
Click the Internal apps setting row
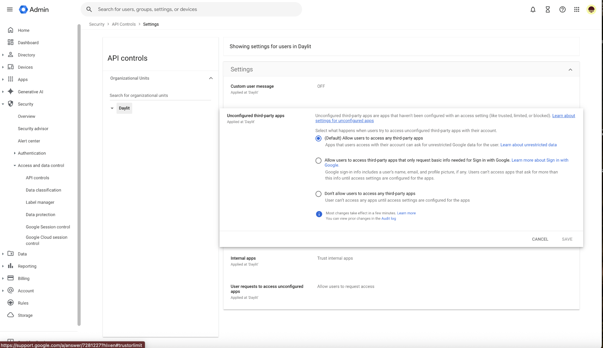tap(401, 261)
